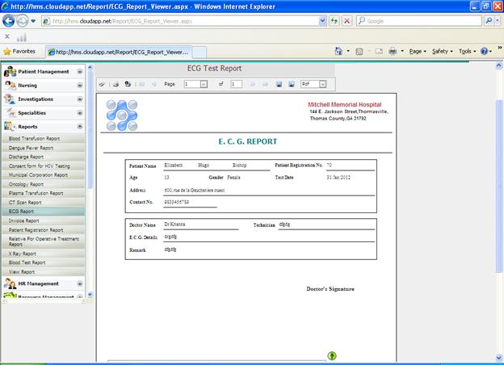
Task: Select X Ray Report in sidebar
Action: click(23, 254)
